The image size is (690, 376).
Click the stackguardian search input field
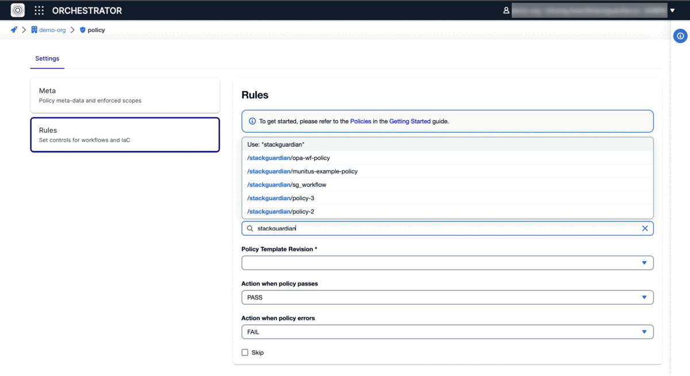pyautogui.click(x=443, y=228)
